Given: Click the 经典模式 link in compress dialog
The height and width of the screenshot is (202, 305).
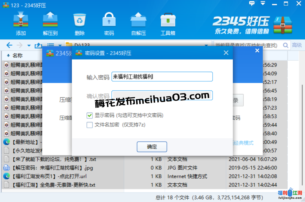Looking at the screenshot, I should tap(243, 143).
